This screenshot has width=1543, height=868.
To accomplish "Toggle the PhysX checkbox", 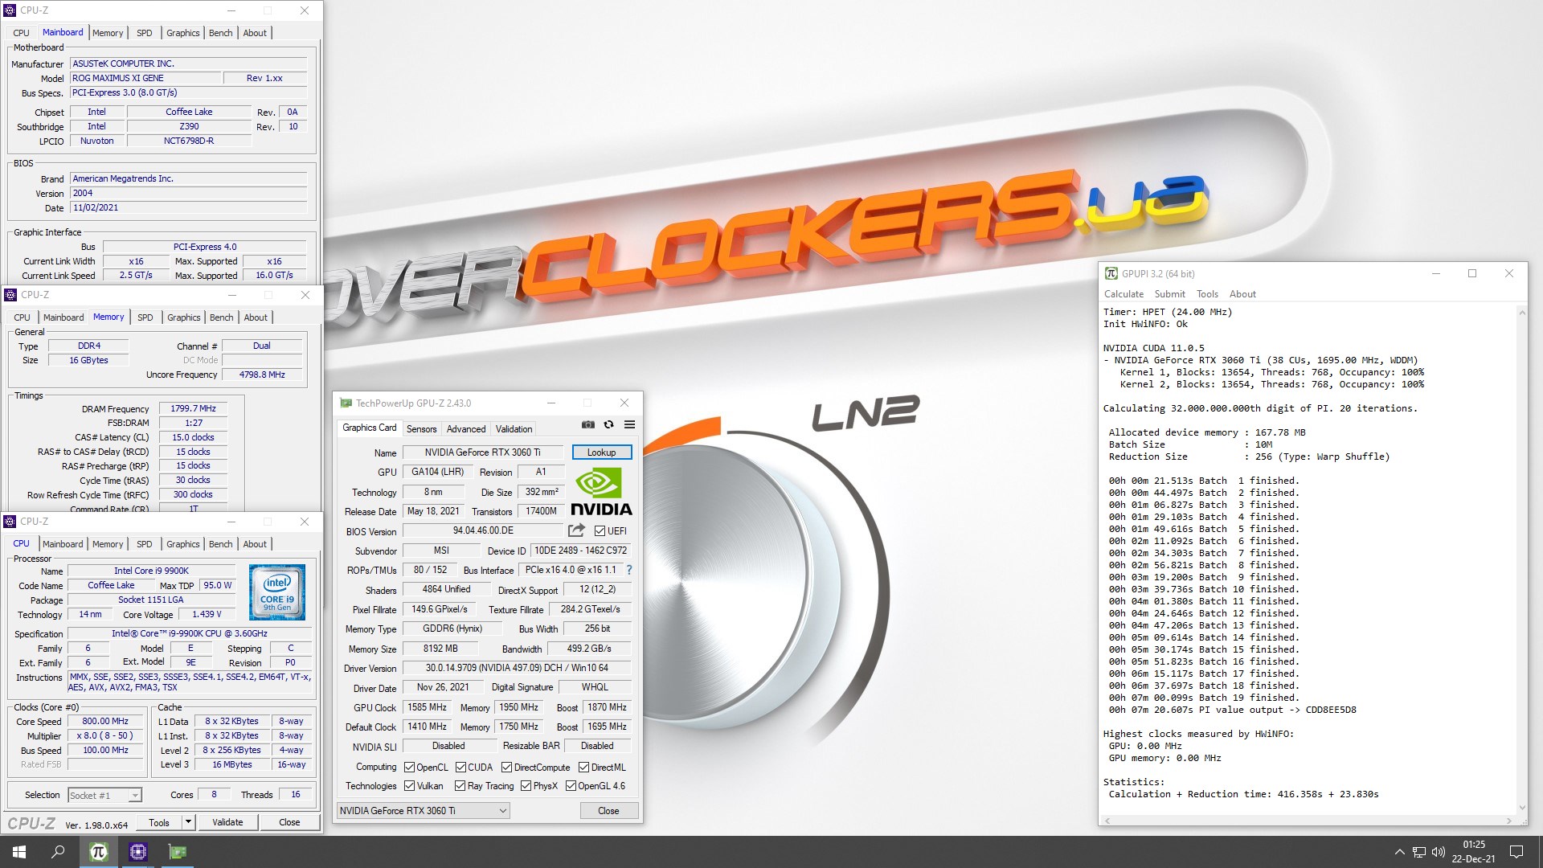I will 526,785.
